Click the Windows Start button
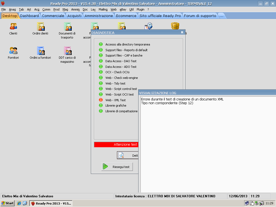Screen dimensions: 276x207 tap(7, 203)
